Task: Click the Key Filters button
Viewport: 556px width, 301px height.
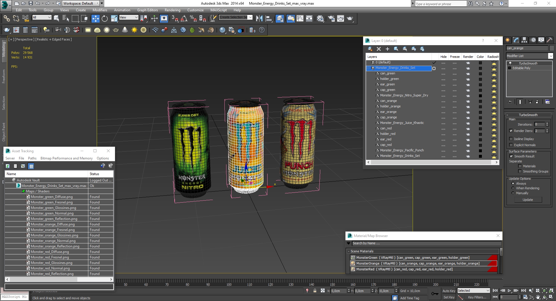Action: (477, 297)
